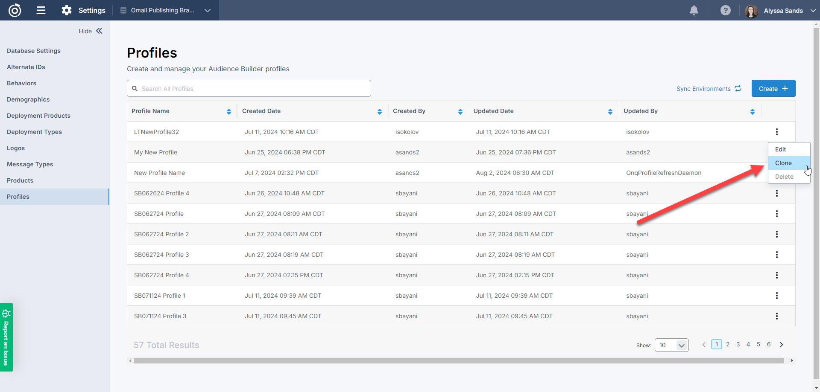
Task: Open the notifications bell
Action: pyautogui.click(x=694, y=10)
